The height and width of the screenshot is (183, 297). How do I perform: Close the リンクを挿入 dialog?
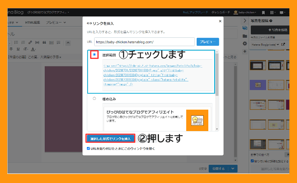(220, 21)
